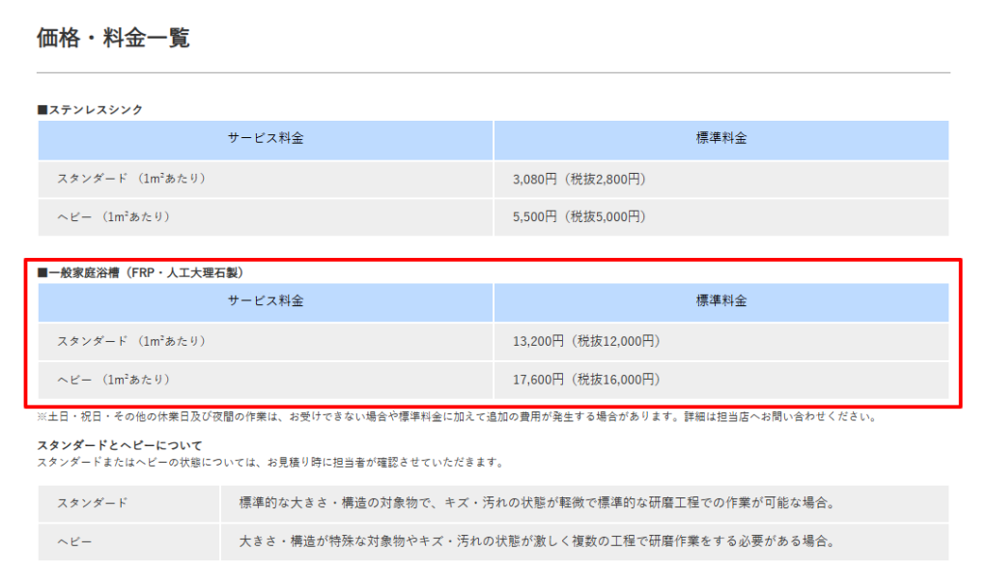Click ヘビー(1m²あたり) row in bathtub table
Screen dimensions: 989x566
coord(265,380)
